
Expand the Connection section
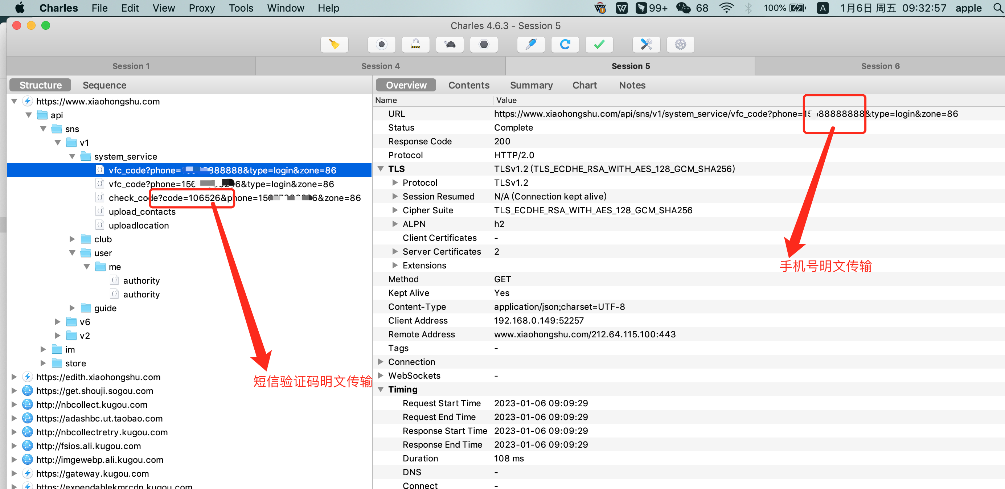(380, 362)
